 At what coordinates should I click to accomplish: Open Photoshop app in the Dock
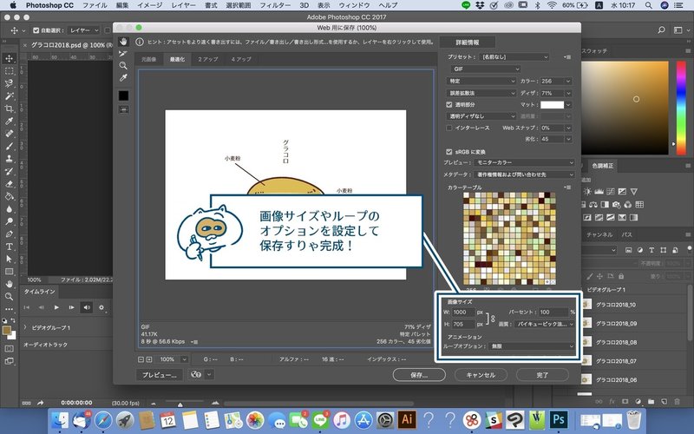[x=559, y=419]
